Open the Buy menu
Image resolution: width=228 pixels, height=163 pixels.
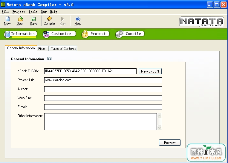click(44, 12)
